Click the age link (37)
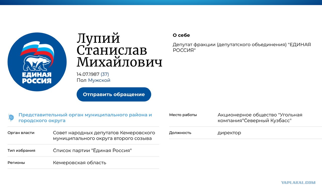Screen dimensions: 322x190 point(105,74)
